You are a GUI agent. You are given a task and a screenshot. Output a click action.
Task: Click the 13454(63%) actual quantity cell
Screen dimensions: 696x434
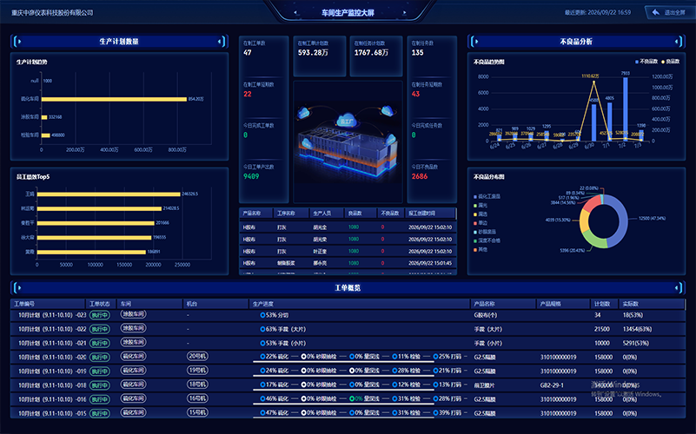pyautogui.click(x=637, y=329)
